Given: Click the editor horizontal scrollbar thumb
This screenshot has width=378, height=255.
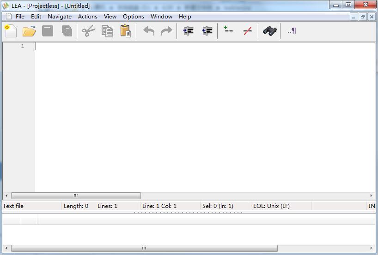Looking at the screenshot, I should (76, 196).
